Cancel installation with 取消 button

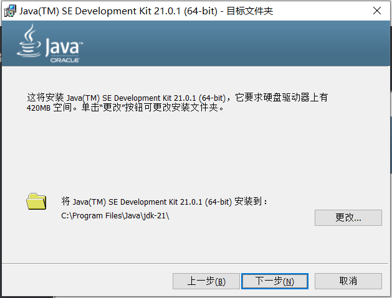point(348,281)
